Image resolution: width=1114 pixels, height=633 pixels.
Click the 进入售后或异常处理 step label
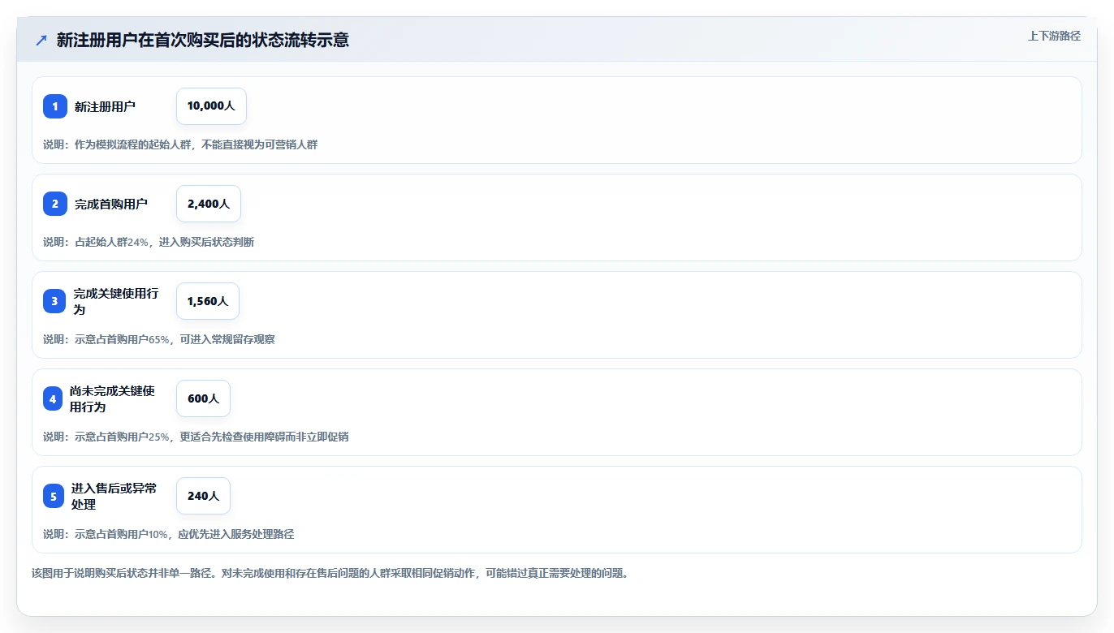114,496
